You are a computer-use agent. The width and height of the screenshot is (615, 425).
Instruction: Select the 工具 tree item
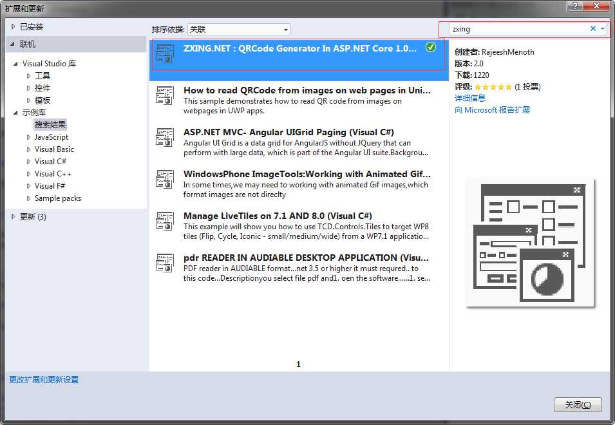click(x=43, y=76)
